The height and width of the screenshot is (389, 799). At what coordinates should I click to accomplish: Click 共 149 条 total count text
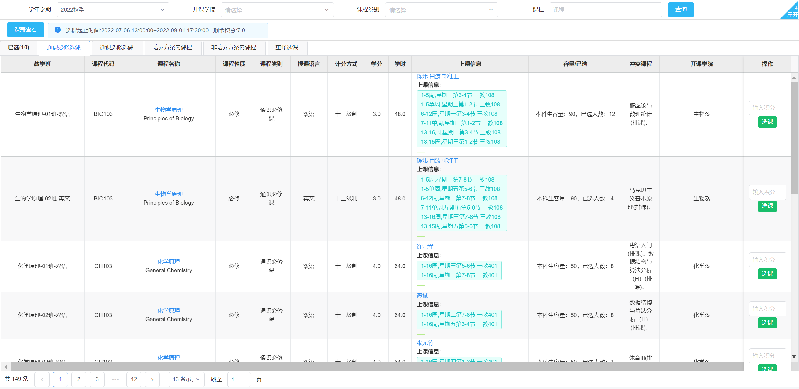pos(16,379)
